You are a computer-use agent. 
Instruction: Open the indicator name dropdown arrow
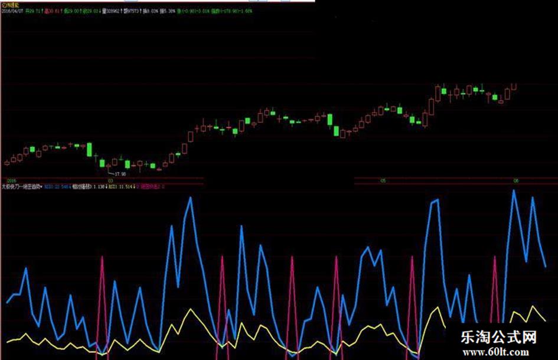[x=41, y=187]
